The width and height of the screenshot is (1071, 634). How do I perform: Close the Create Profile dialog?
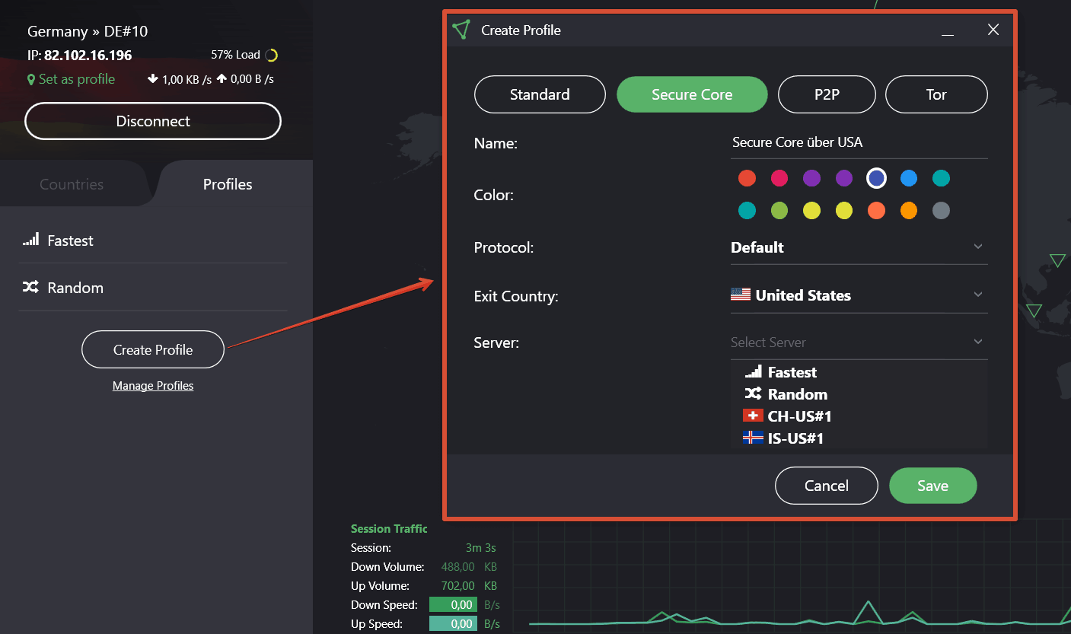tap(993, 30)
